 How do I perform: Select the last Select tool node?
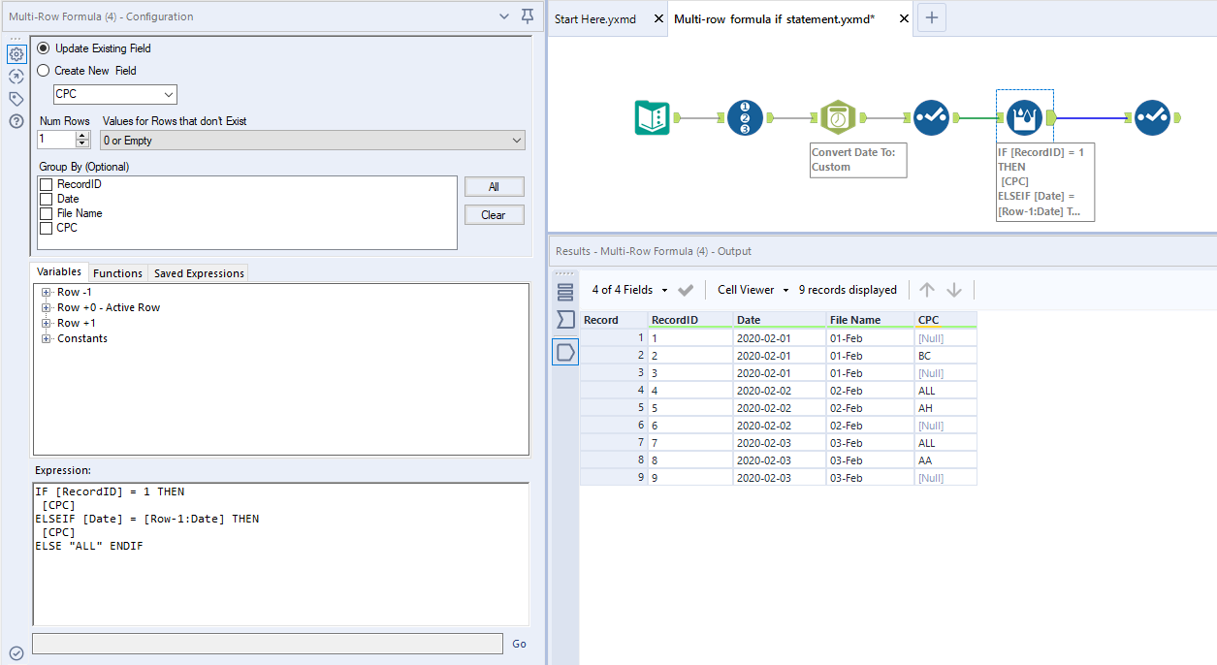1152,117
